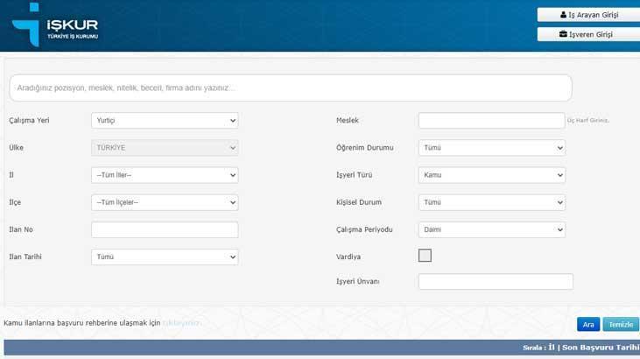Open İş Arayan Girişi login
This screenshot has width=640, height=359.
(x=587, y=15)
